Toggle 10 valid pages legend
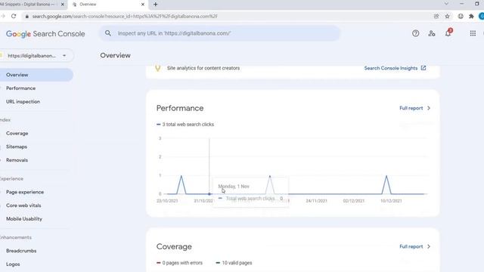This screenshot has height=272, width=484. 234,263
